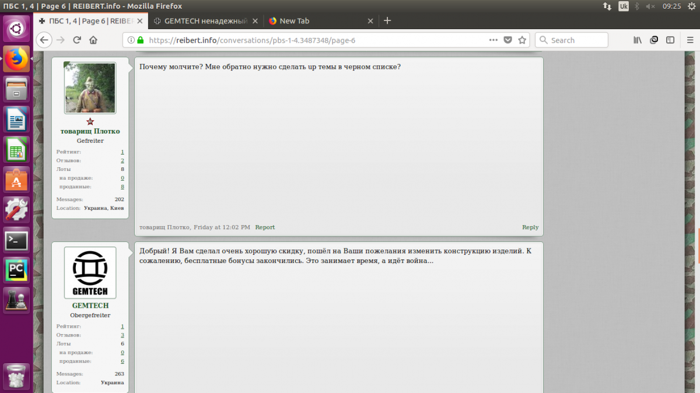Open the circular extension toolbar icon
This screenshot has height=393, width=700.
pos(654,40)
